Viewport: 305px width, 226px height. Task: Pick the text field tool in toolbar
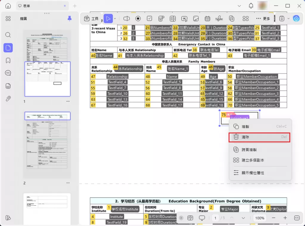[x=127, y=18]
